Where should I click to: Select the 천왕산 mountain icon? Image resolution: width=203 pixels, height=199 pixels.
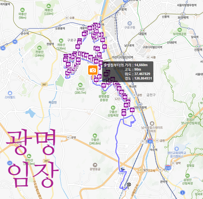coord(39,48)
